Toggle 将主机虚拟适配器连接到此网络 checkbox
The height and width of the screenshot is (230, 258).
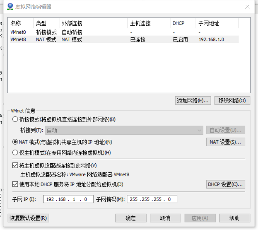pyautogui.click(x=15, y=165)
